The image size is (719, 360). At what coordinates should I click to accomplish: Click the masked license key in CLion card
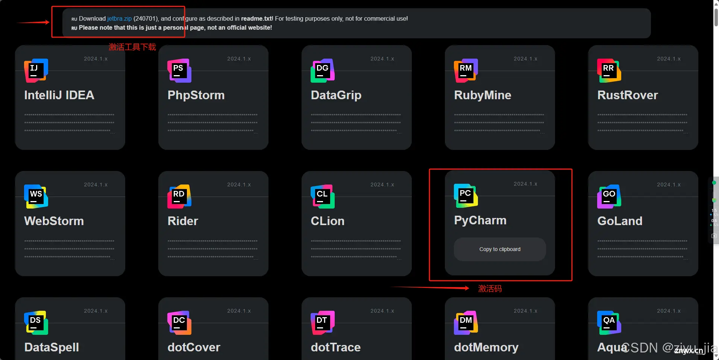[x=356, y=250]
